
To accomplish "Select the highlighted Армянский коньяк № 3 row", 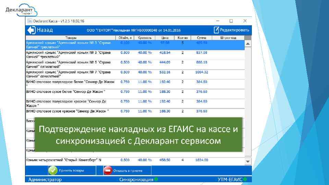I will point(135,45).
